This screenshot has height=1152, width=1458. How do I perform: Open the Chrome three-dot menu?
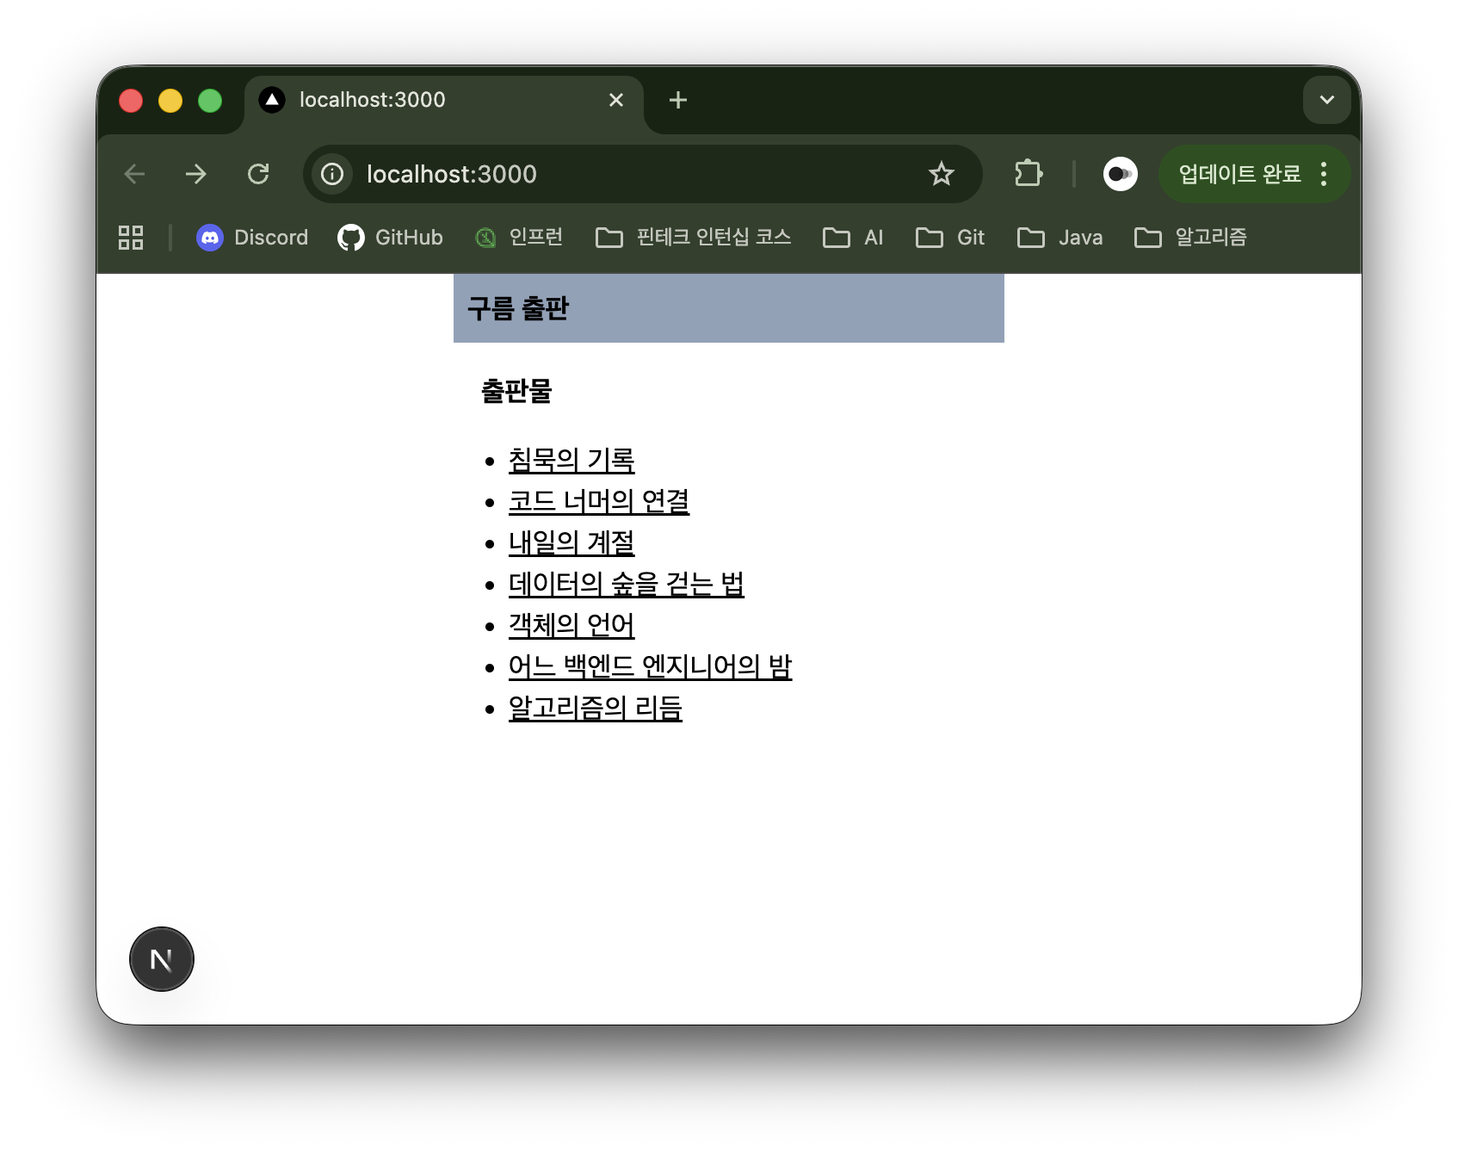click(x=1324, y=174)
